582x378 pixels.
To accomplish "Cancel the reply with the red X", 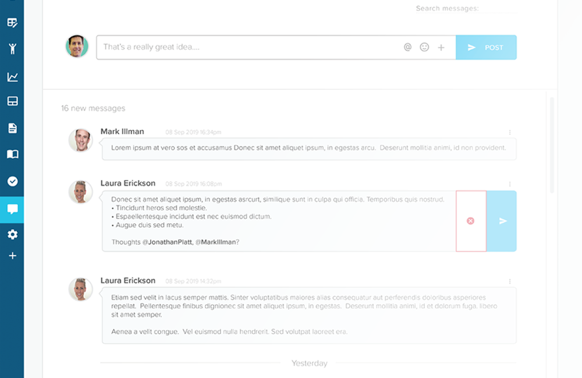I will coord(470,221).
